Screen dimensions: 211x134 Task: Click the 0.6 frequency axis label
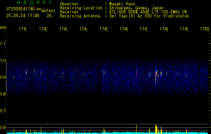tap(3, 127)
